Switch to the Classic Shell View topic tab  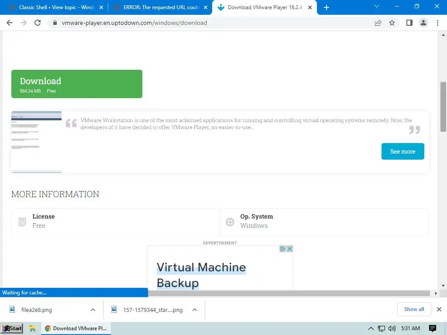pos(55,8)
